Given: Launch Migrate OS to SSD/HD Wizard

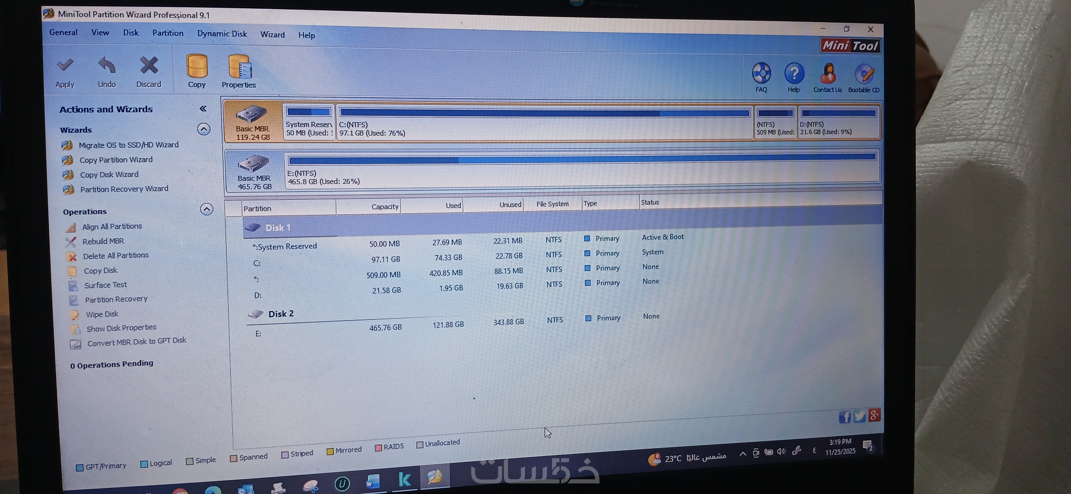Looking at the screenshot, I should click(x=128, y=145).
